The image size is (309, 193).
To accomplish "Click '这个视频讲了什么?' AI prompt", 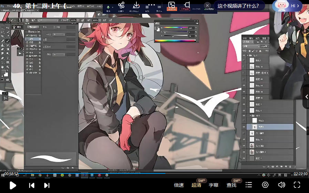I will click(x=239, y=6).
